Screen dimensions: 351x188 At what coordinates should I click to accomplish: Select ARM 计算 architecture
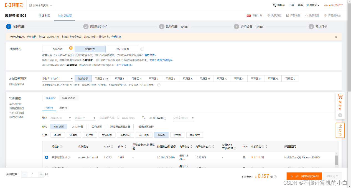[x=78, y=127]
